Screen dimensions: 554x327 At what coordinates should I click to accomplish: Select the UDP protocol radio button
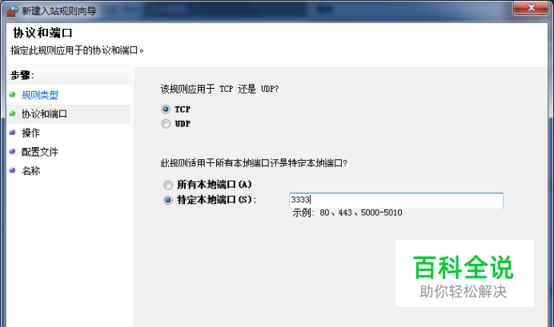166,124
